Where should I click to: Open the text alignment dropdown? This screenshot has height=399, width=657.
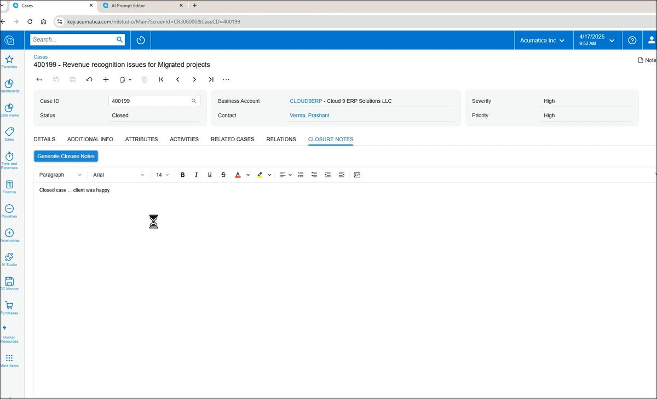coord(286,175)
